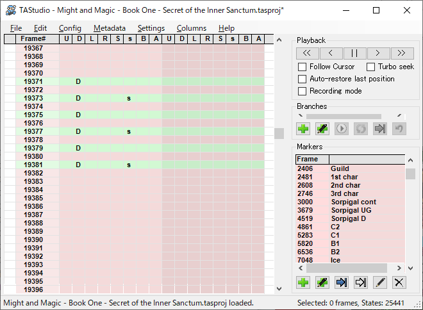Rewind to previous marker with << button

pos(307,53)
